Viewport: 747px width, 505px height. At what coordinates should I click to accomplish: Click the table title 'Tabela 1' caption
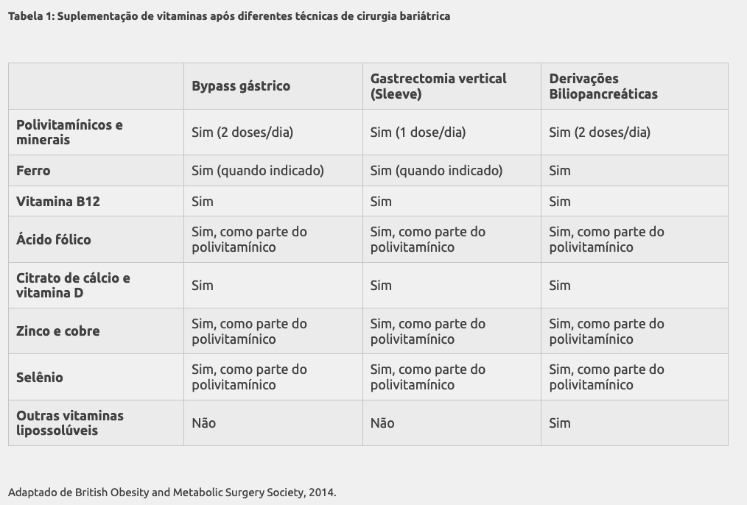pyautogui.click(x=228, y=16)
